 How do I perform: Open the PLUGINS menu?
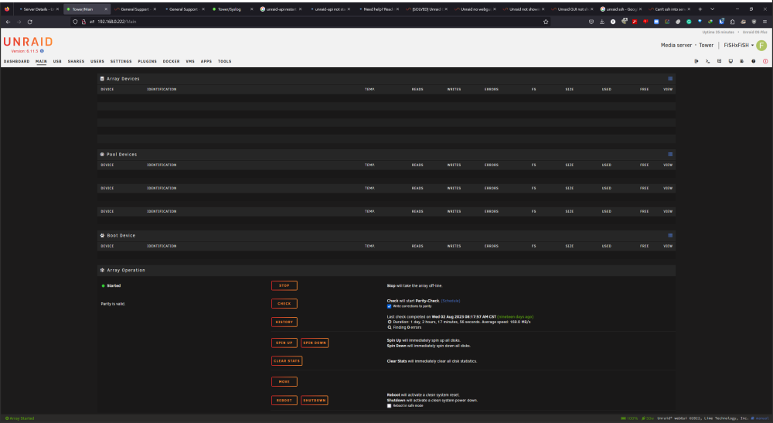click(x=147, y=62)
